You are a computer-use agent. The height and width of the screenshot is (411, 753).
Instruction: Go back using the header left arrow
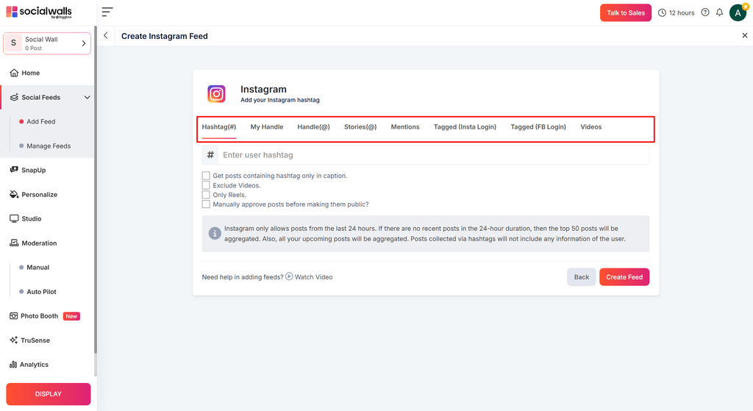106,35
